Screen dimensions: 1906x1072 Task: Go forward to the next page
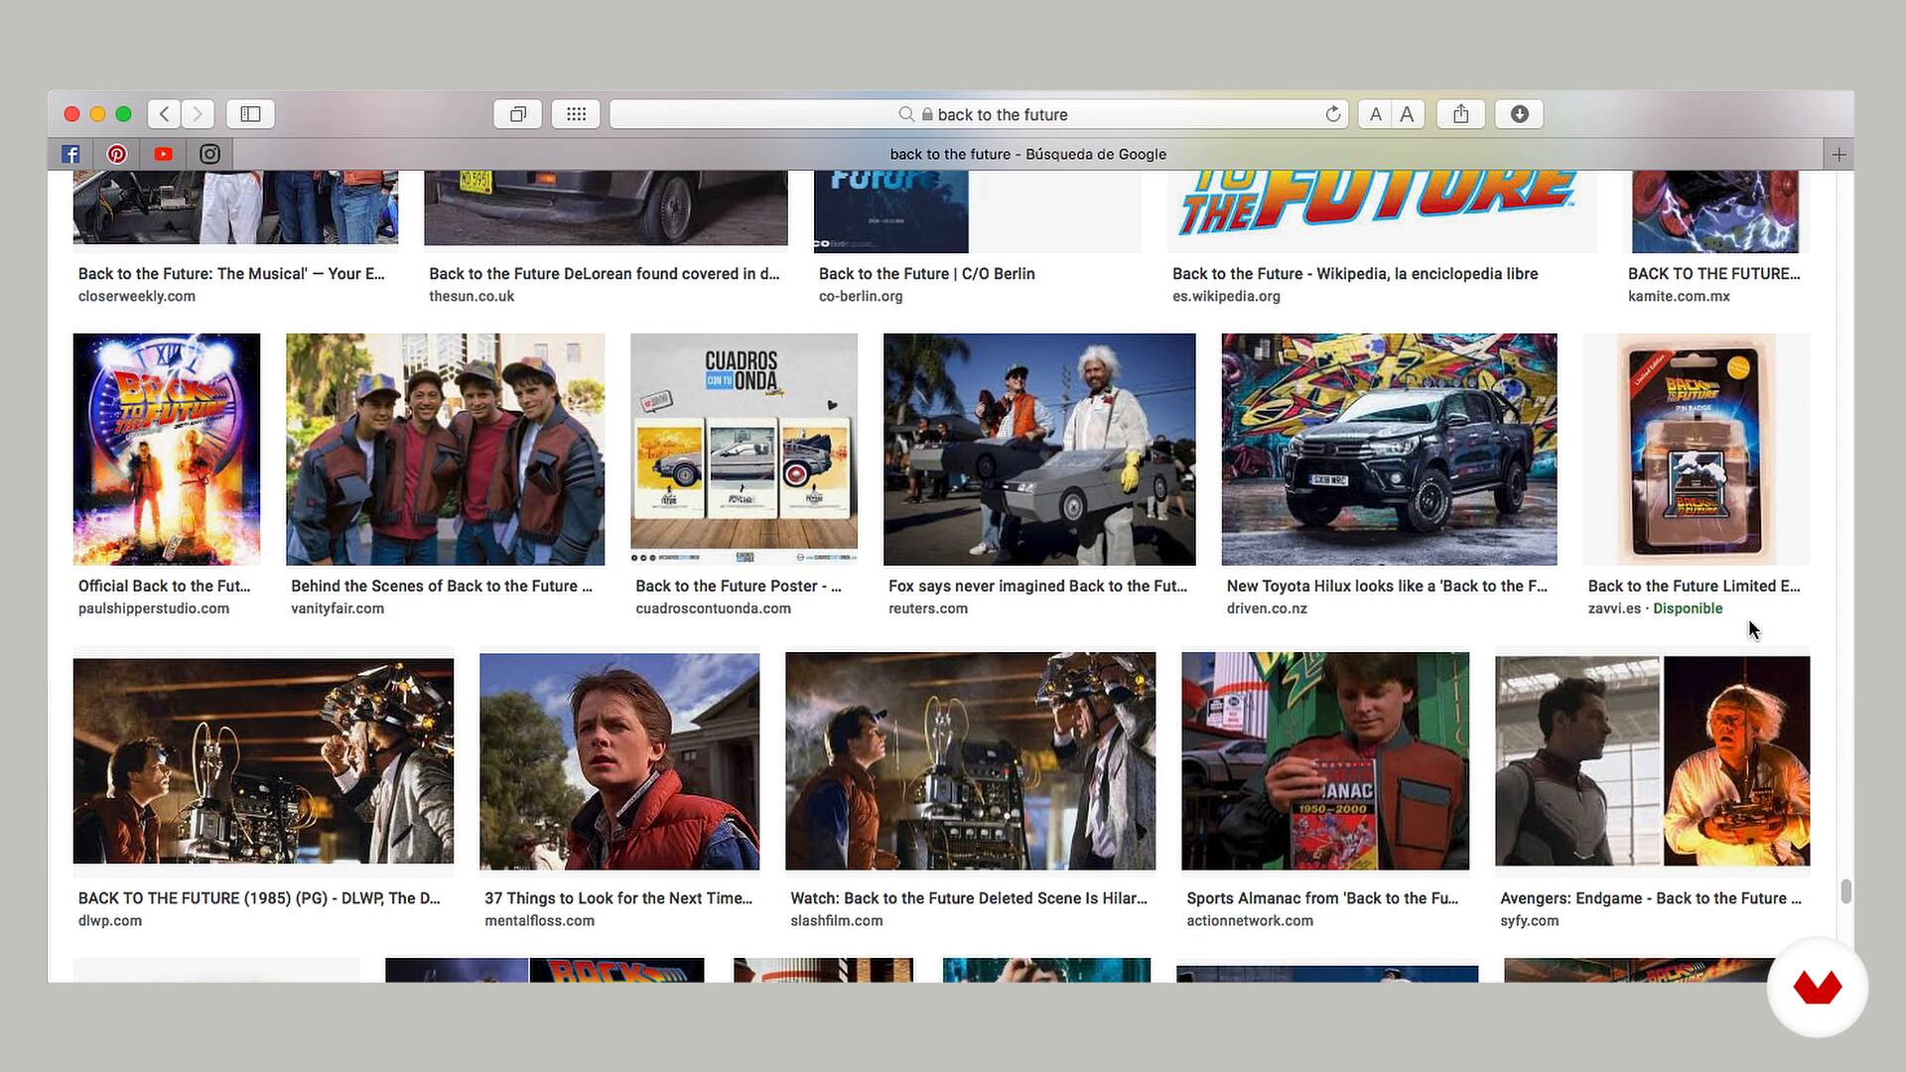coord(198,114)
